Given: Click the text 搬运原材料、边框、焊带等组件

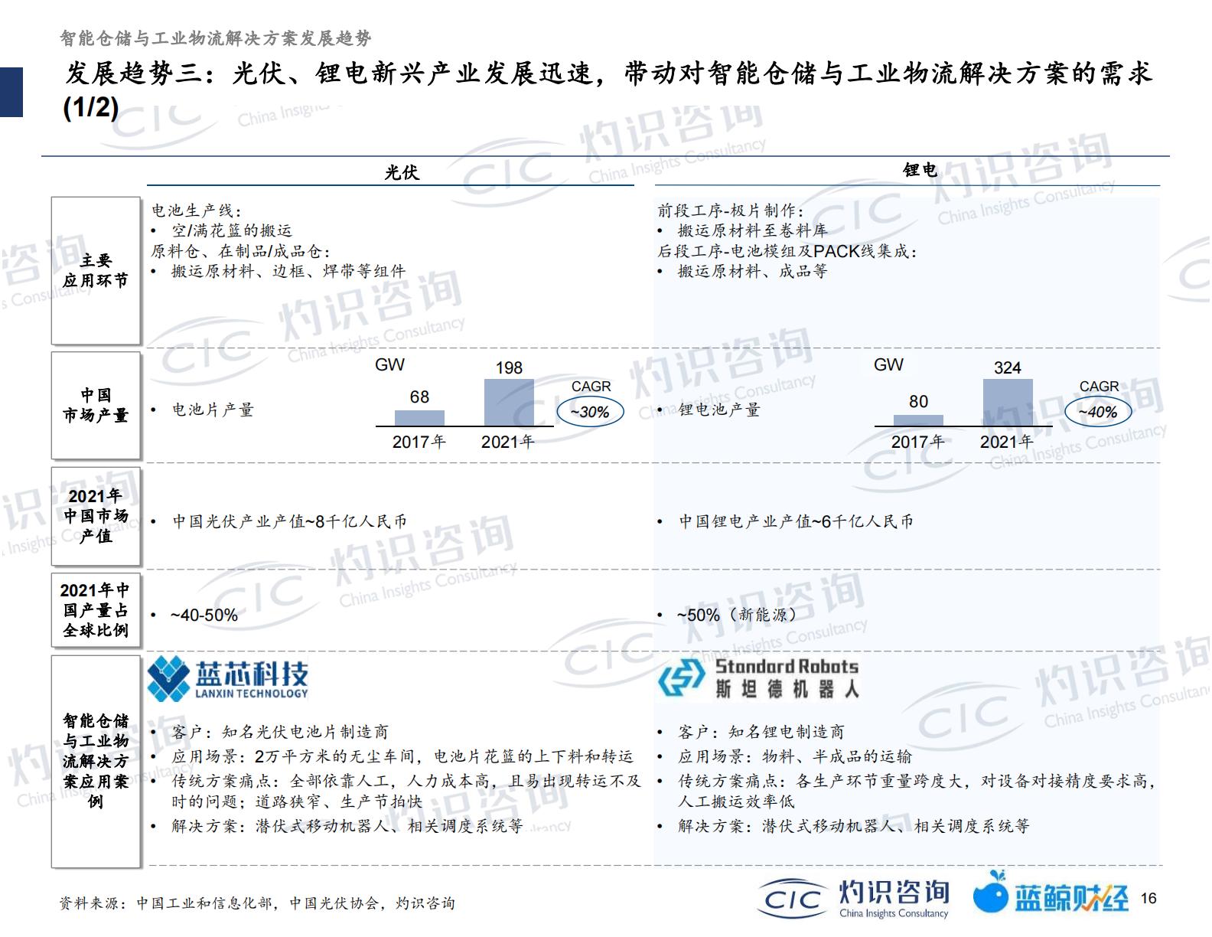Looking at the screenshot, I should (x=288, y=271).
